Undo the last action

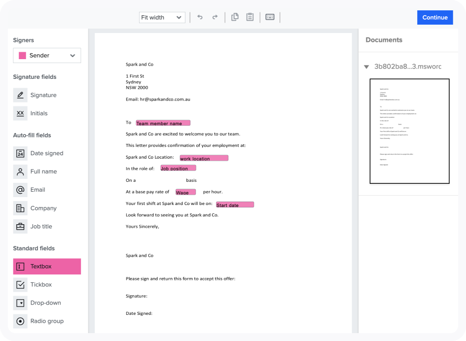coord(200,17)
